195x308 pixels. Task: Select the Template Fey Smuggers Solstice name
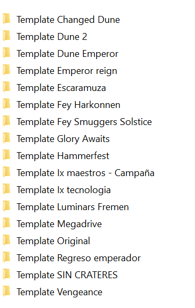click(84, 122)
